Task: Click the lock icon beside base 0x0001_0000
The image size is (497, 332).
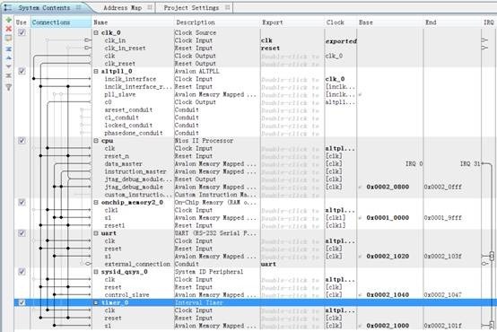Action: (360, 218)
